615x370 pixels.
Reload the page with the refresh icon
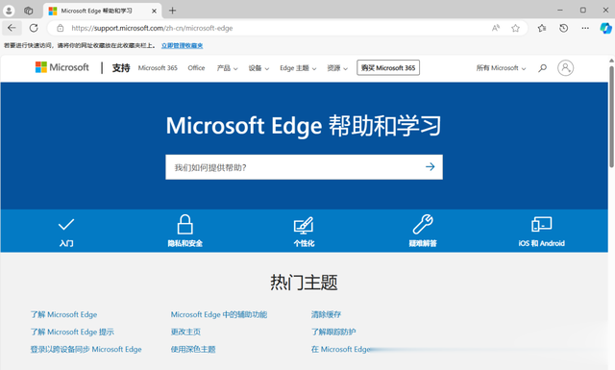(34, 28)
